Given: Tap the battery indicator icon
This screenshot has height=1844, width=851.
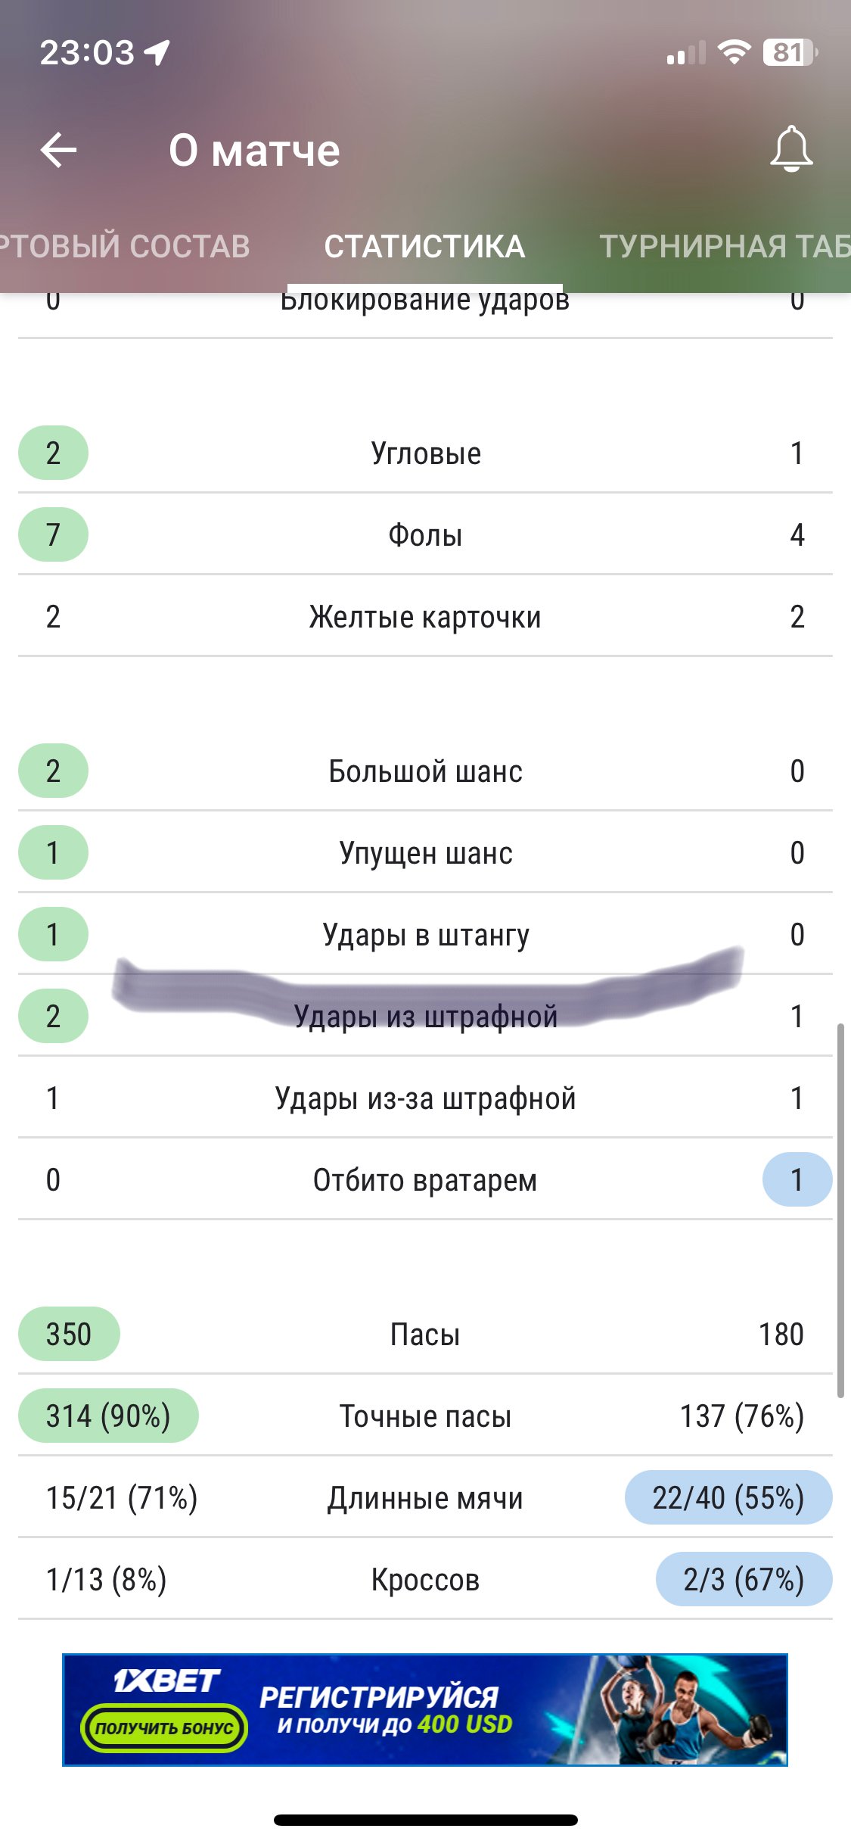Looking at the screenshot, I should click(x=789, y=52).
